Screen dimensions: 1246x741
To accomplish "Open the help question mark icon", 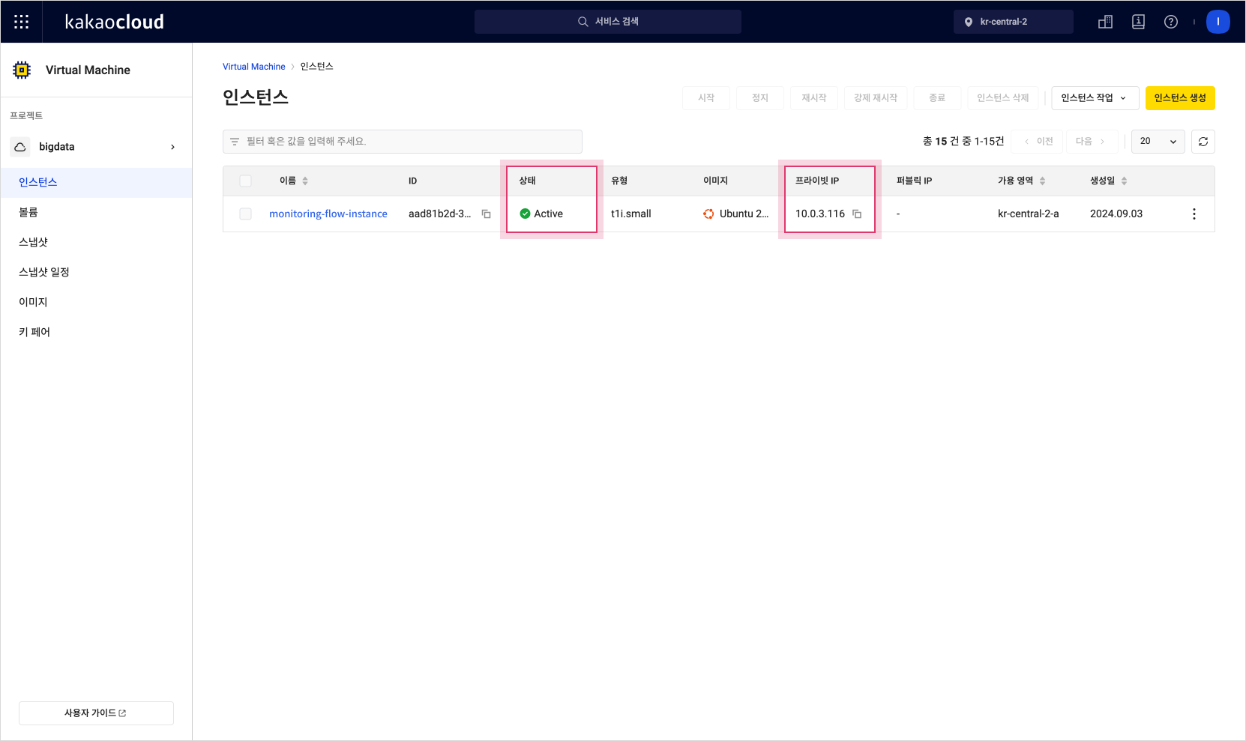I will coord(1171,22).
